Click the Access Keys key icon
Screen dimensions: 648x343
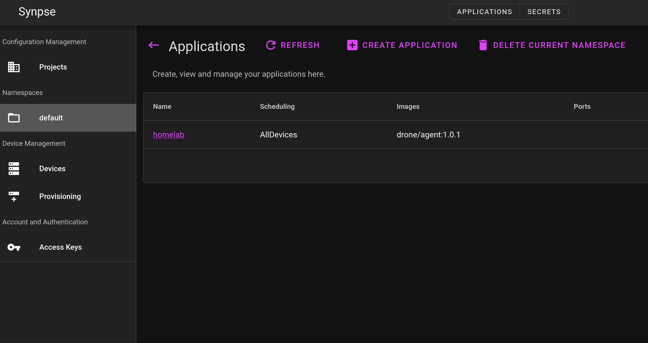14,247
